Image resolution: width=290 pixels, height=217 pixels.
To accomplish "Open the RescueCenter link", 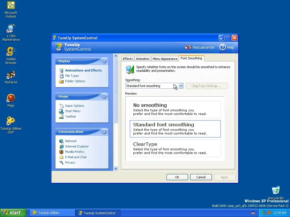I will 203,47.
